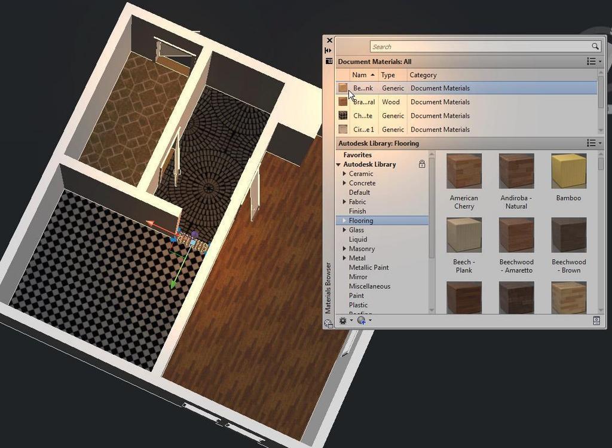The width and height of the screenshot is (612, 448).
Task: Expand the Ceramic category arrow
Action: tap(344, 173)
